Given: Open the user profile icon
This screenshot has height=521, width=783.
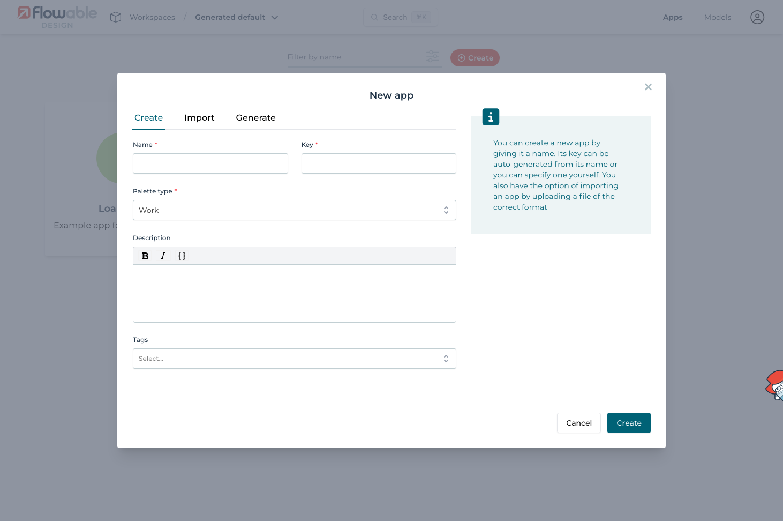Looking at the screenshot, I should [x=757, y=17].
